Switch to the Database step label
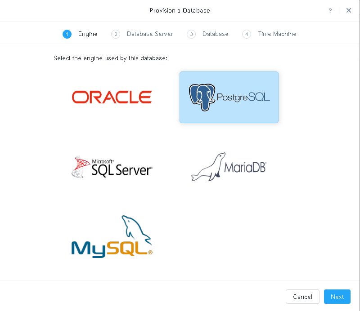 pyautogui.click(x=216, y=34)
